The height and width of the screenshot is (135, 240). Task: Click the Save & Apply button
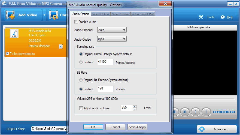[137, 127]
